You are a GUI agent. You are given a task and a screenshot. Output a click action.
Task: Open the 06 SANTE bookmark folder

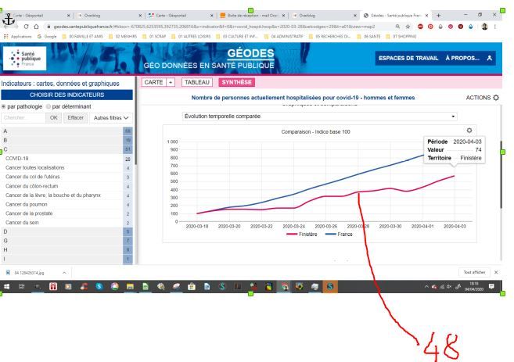[368, 37]
